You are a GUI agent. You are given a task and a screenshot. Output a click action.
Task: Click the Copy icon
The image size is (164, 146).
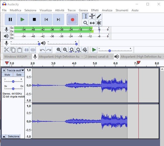13,50
